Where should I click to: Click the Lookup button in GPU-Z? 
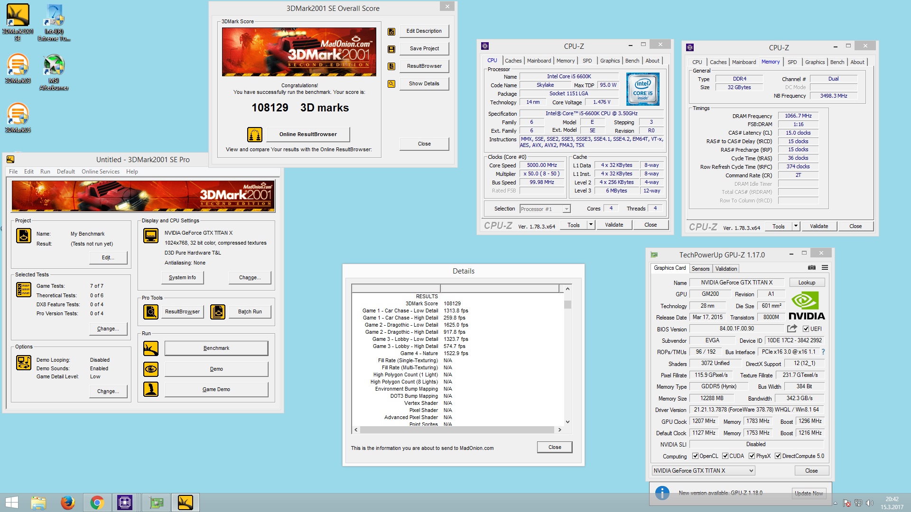[x=807, y=283]
